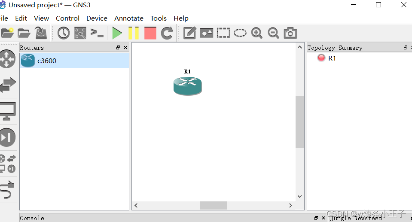Stop all devices with red square button
412x222 pixels.
pyautogui.click(x=150, y=33)
